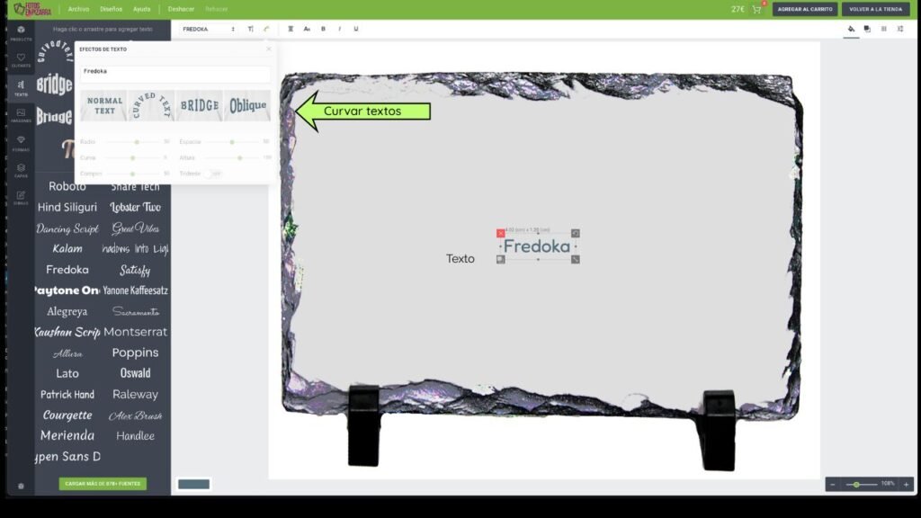Toggle bold text formatting
921x518 pixels.
click(x=323, y=29)
